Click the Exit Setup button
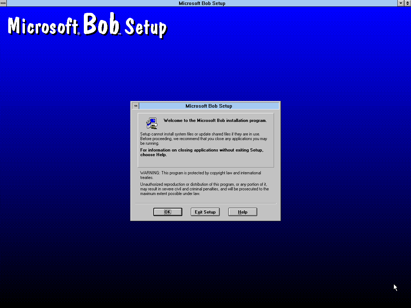The image size is (411, 308). click(x=205, y=212)
